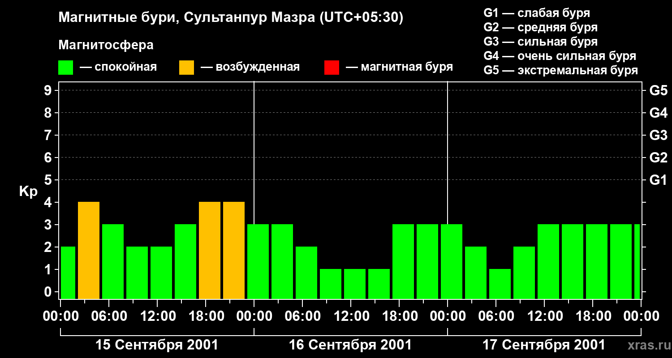Click the 'G1 — слабая буря' legend line
Screen dimensions: 672x358
537,13
